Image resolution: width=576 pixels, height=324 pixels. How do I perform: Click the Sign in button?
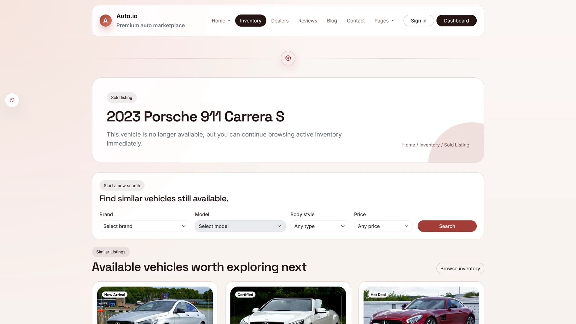[x=418, y=21]
